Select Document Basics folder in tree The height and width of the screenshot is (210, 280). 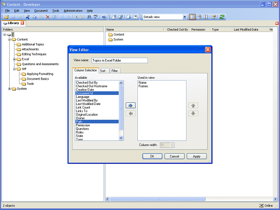[38, 79]
